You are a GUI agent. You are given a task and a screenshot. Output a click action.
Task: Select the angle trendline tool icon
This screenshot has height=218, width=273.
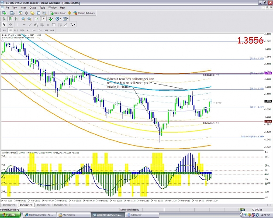[x=66, y=24]
